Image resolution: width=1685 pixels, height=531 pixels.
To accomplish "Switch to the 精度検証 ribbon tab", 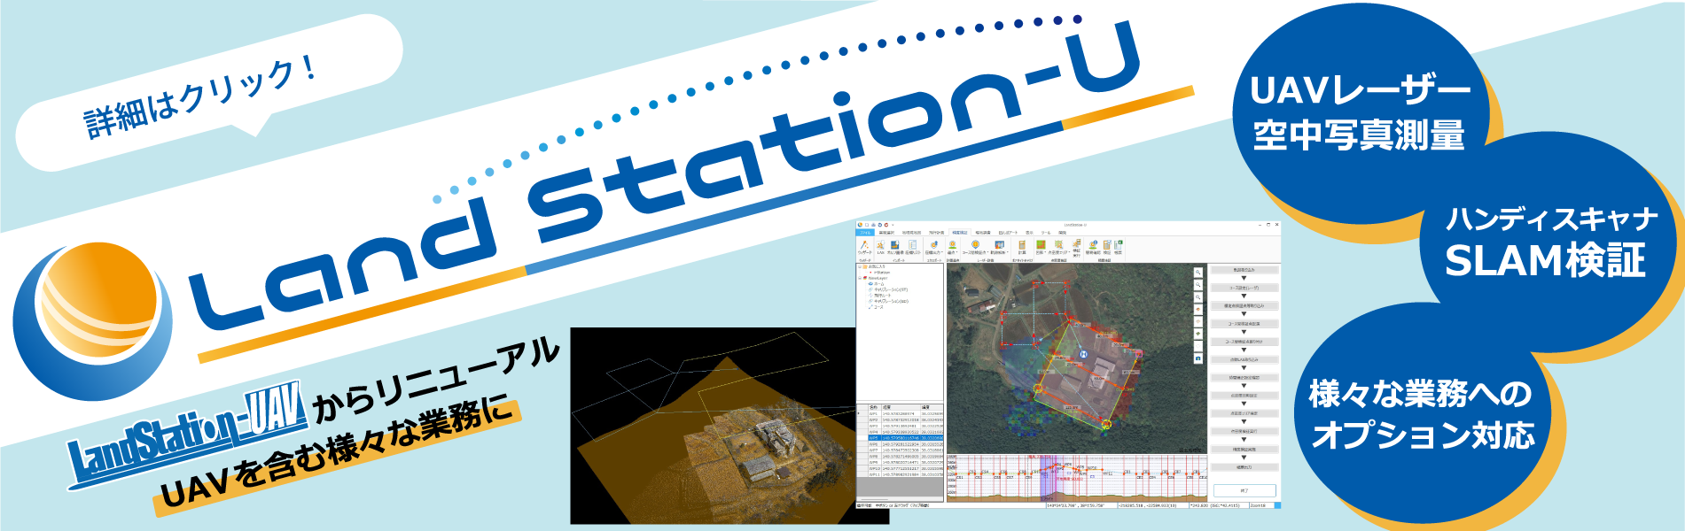I will pos(960,233).
